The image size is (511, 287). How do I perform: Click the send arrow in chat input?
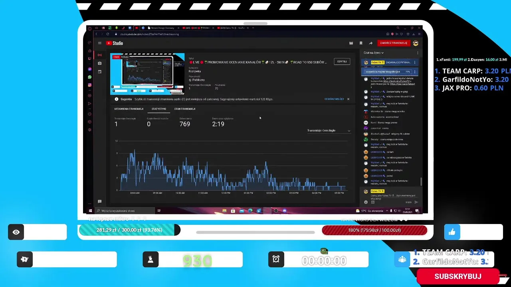pos(416,202)
